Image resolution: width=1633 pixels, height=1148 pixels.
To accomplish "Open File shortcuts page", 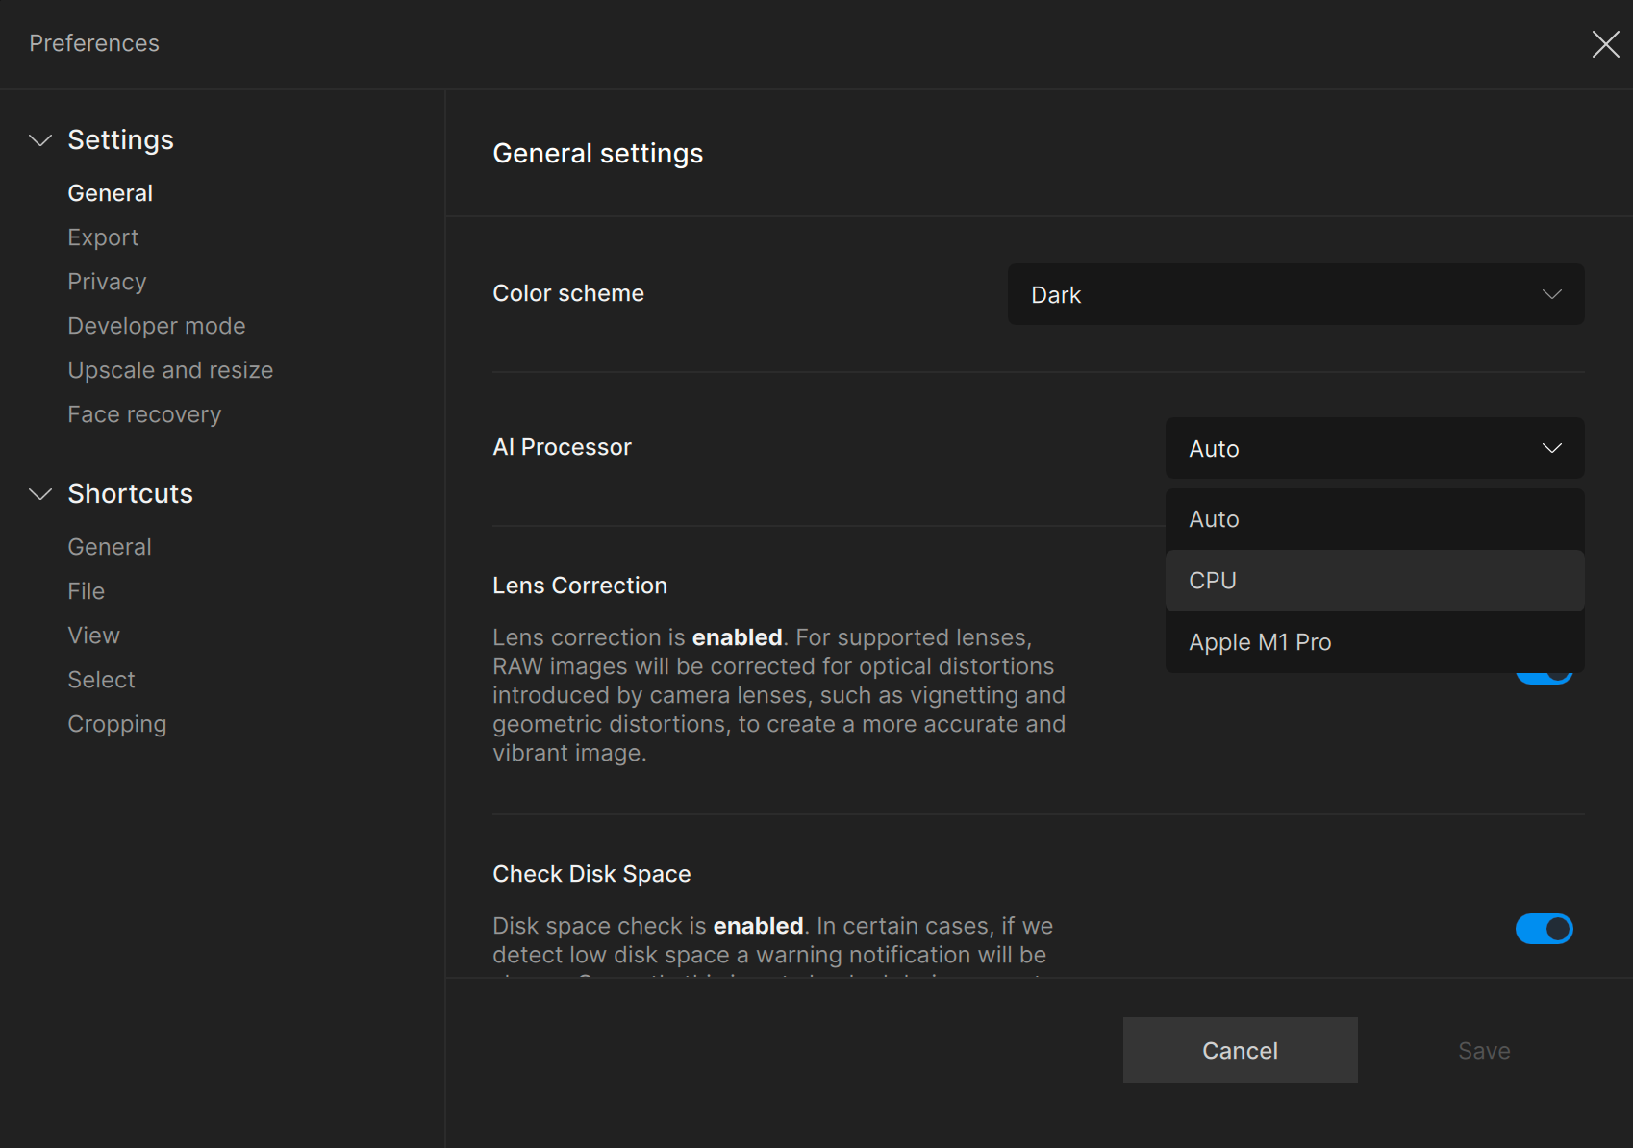I will pyautogui.click(x=86, y=591).
